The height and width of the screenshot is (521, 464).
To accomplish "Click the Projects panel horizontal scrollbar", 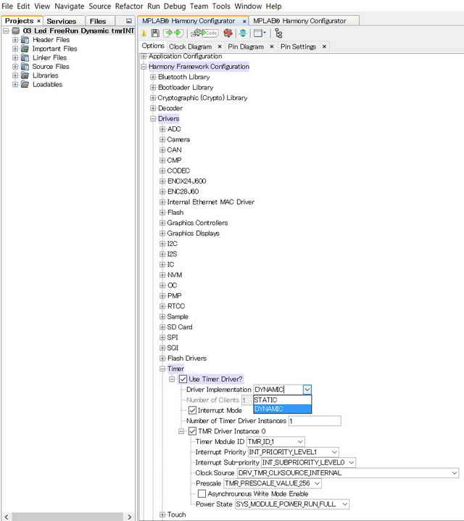I will (x=67, y=517).
